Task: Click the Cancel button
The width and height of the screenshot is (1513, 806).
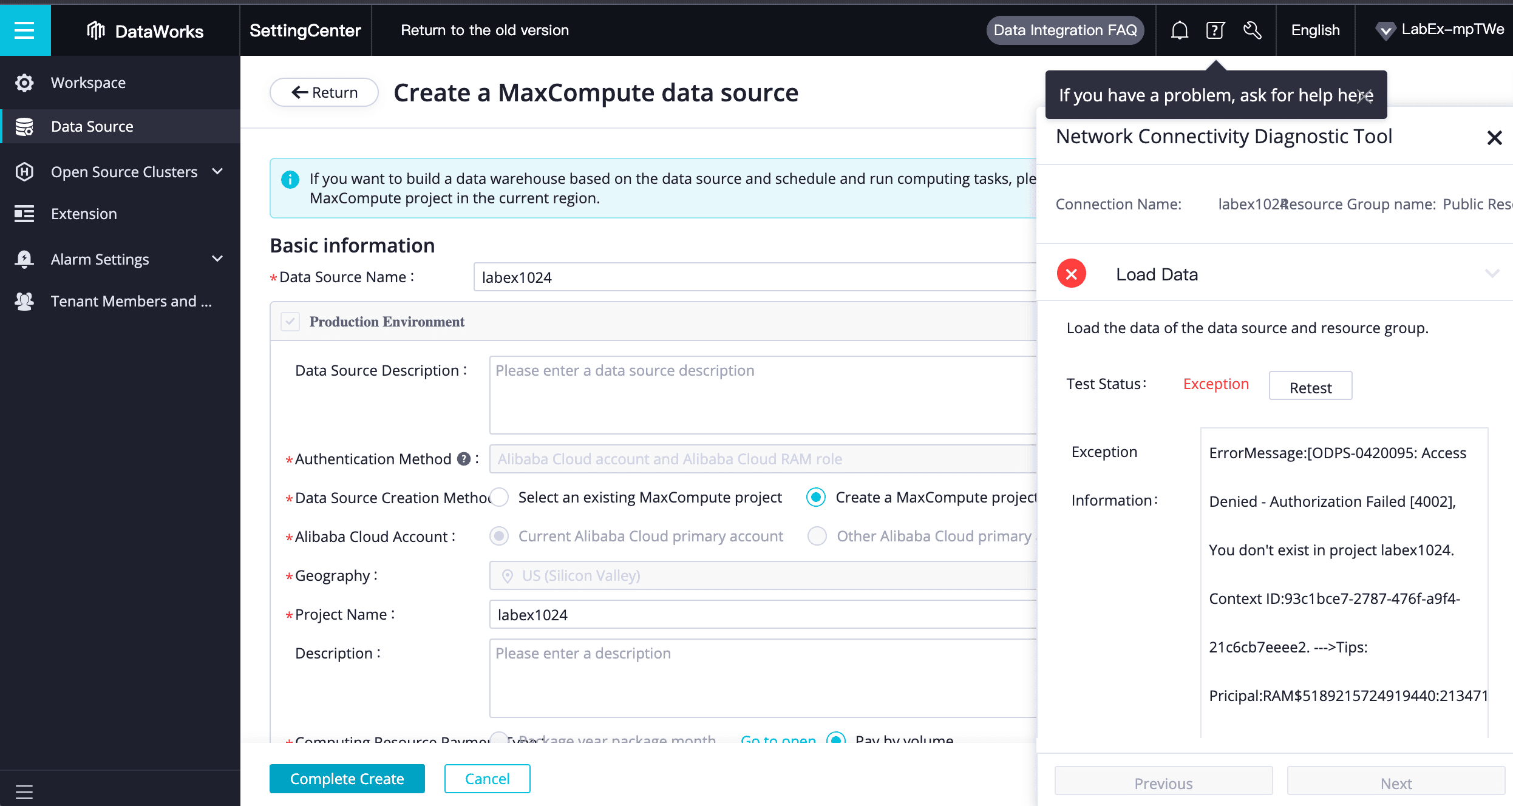Action: (488, 779)
